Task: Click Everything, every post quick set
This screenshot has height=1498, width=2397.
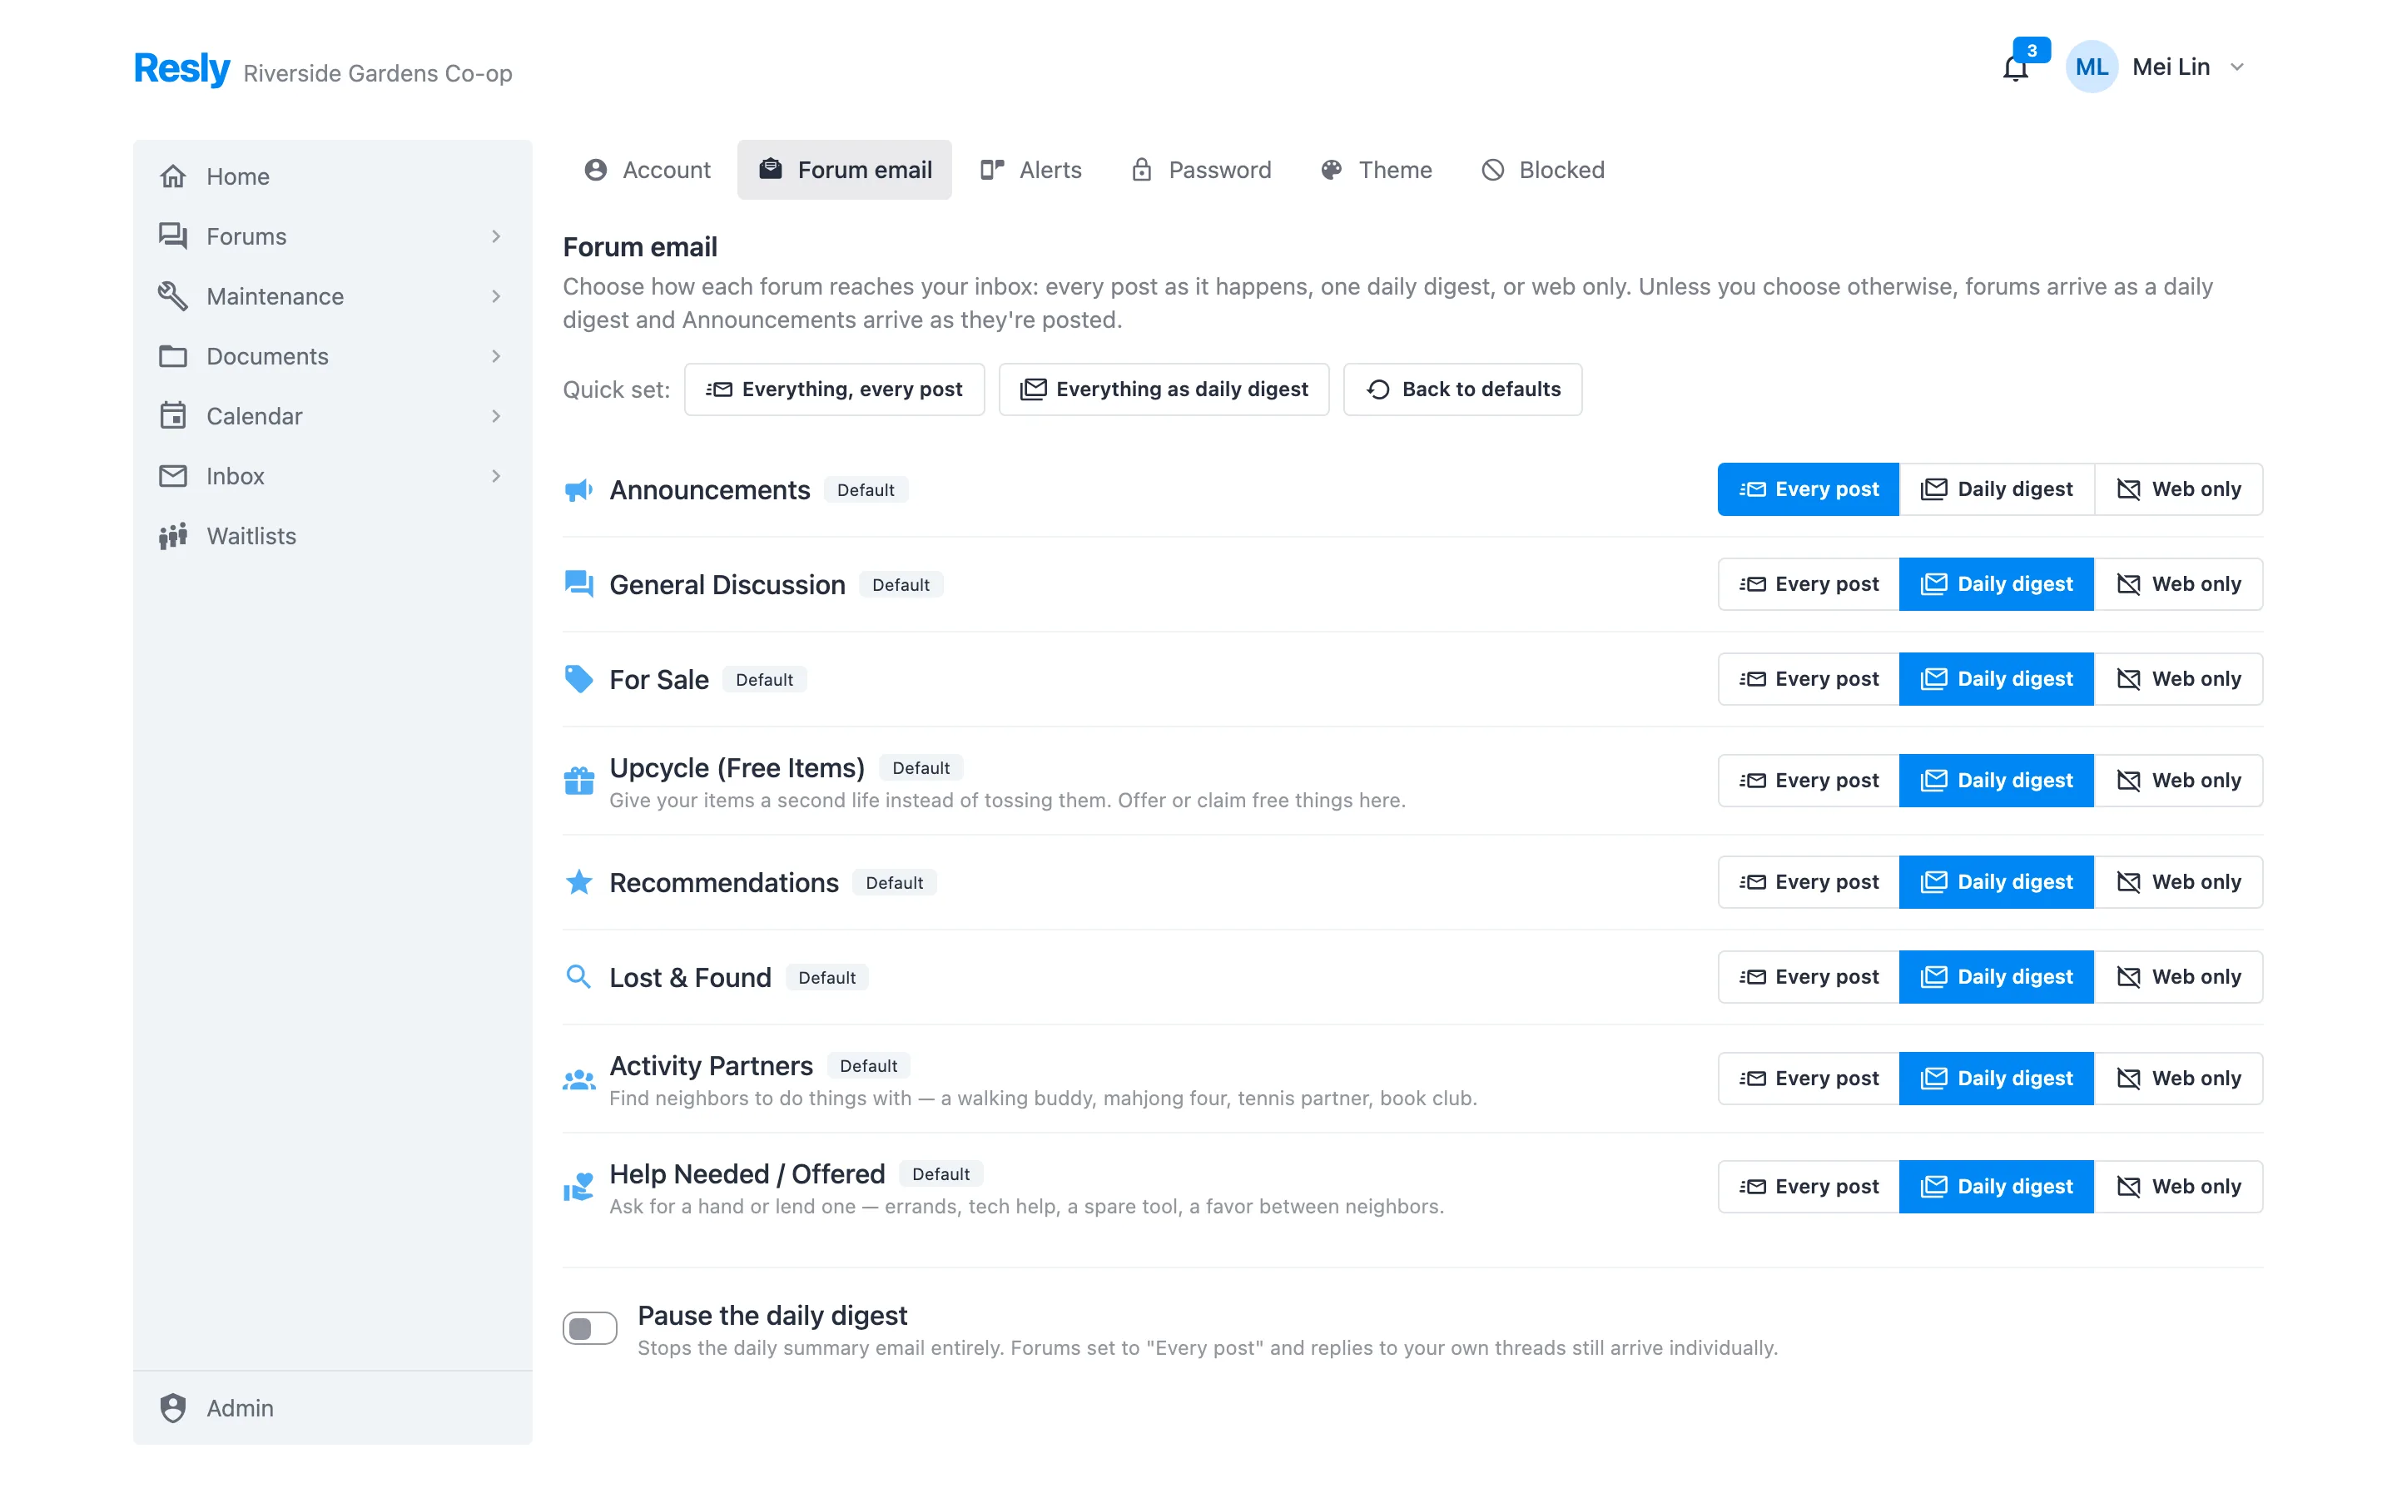Action: point(834,389)
